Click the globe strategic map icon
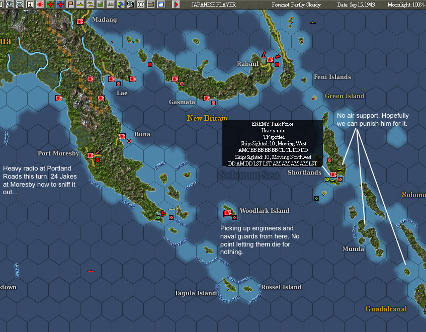This screenshot has height=332, width=426. (121, 5)
